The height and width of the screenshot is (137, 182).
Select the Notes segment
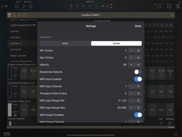(x=65, y=43)
